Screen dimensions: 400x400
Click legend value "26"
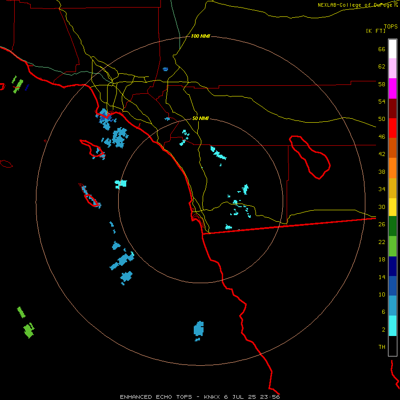[382, 224]
